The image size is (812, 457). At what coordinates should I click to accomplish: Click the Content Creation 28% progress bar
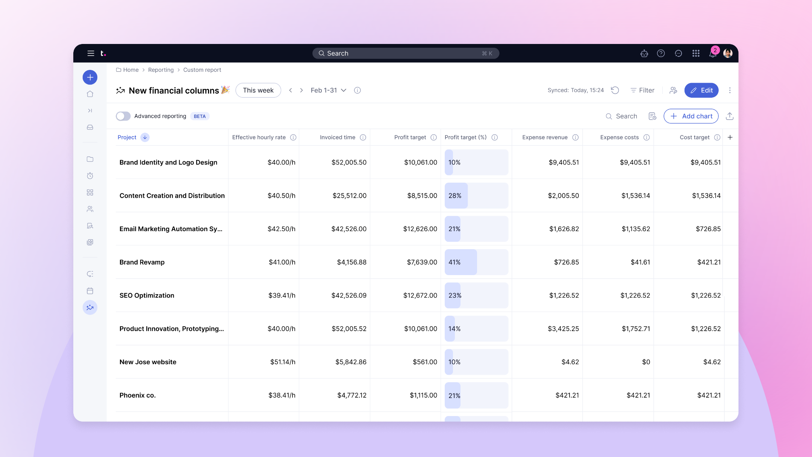pyautogui.click(x=476, y=196)
